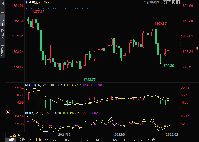
Task: Select the VIP指标 tab
Action: coord(35,140)
